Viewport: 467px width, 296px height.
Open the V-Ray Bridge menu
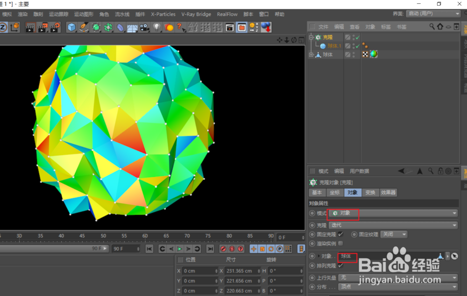click(x=196, y=14)
